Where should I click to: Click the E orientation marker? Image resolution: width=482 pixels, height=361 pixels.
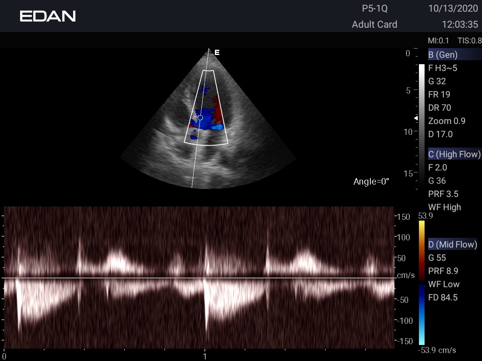(217, 53)
